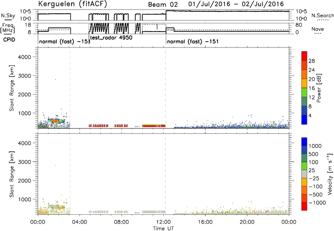The image size is (334, 231).
Task: Click the dashed vertical marker near 12:00 in velocity panel
Action: tap(165, 174)
